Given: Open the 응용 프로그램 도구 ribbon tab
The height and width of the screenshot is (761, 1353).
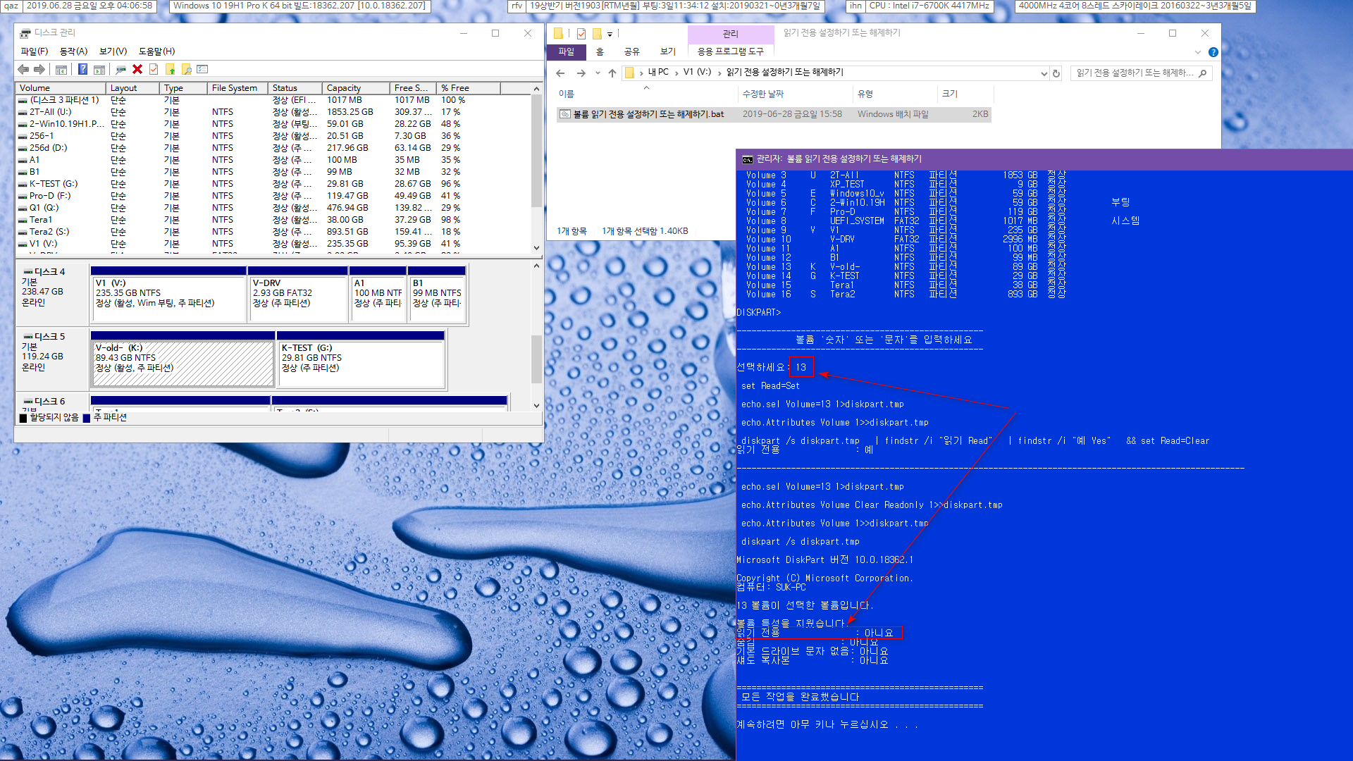Looking at the screenshot, I should (x=730, y=51).
